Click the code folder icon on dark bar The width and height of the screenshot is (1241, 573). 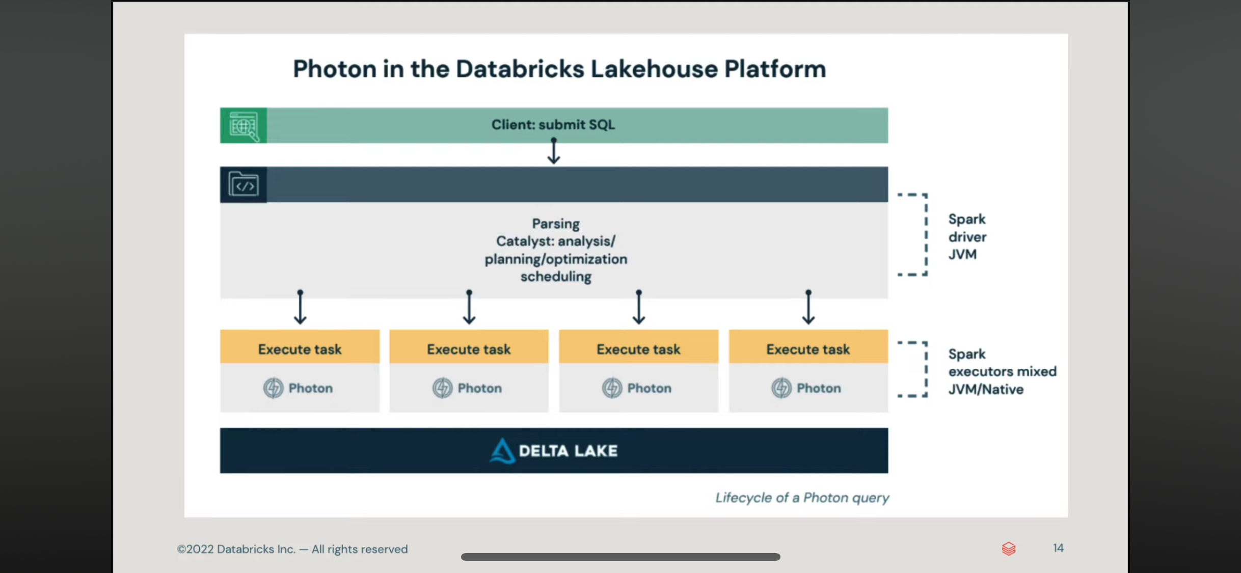tap(244, 185)
